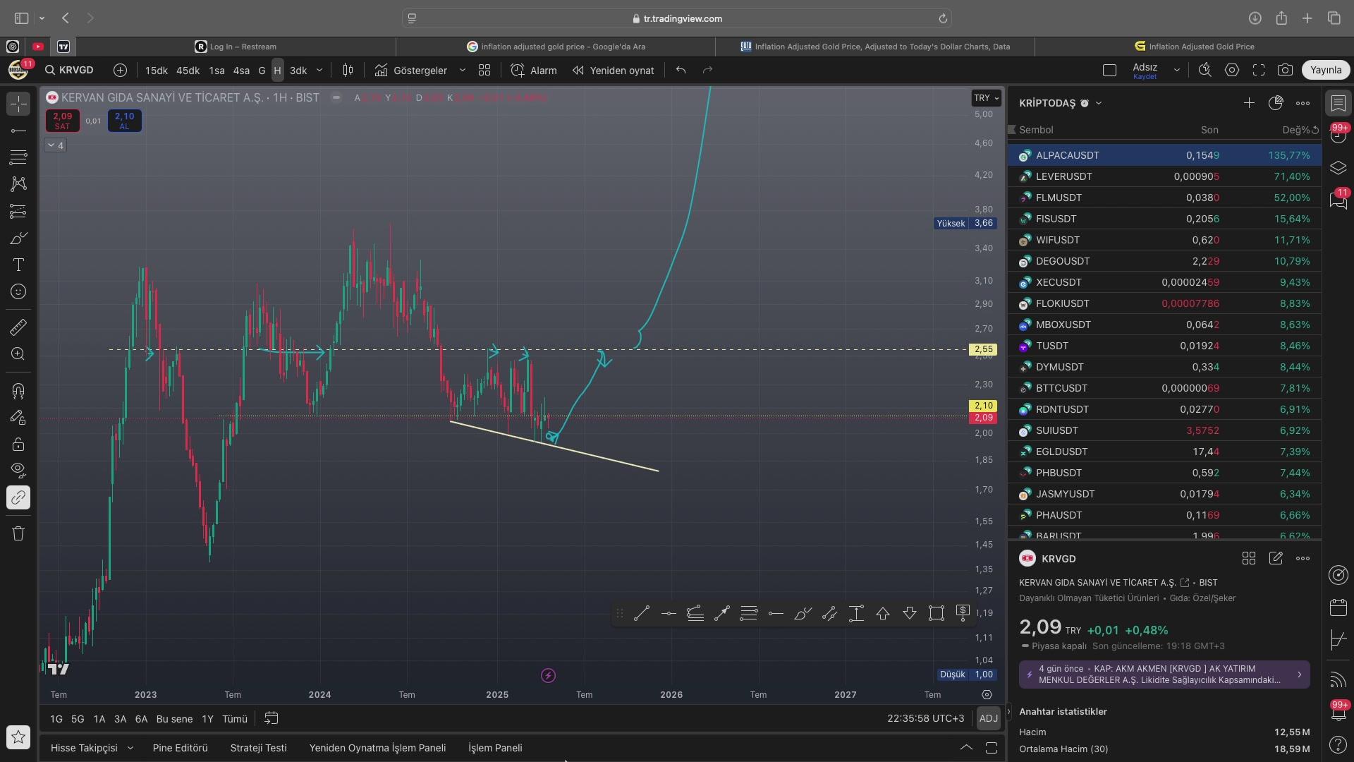Open the İşlem Paneli tab

click(495, 748)
